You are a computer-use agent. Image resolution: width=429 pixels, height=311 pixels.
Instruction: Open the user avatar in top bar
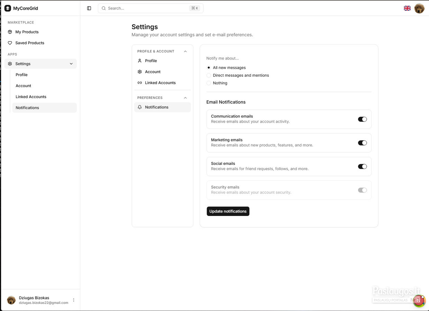coord(419,8)
